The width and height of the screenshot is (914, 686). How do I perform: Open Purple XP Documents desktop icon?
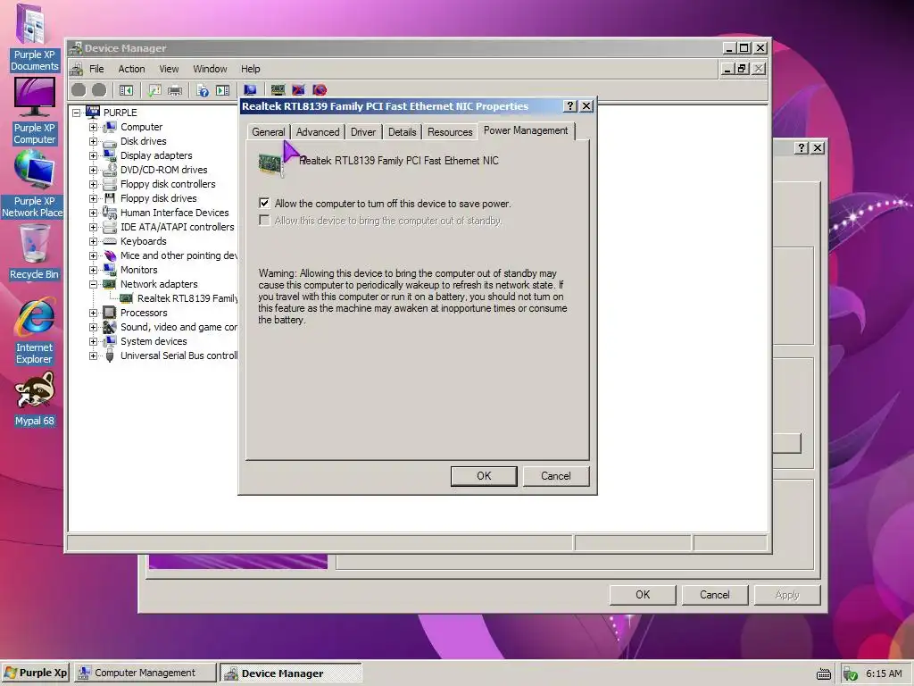click(34, 38)
